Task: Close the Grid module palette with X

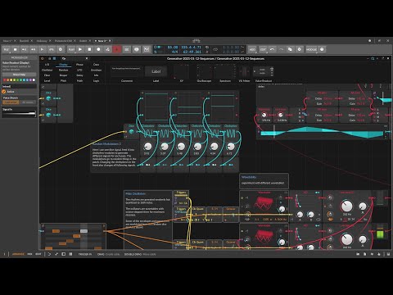Action: click(87, 58)
